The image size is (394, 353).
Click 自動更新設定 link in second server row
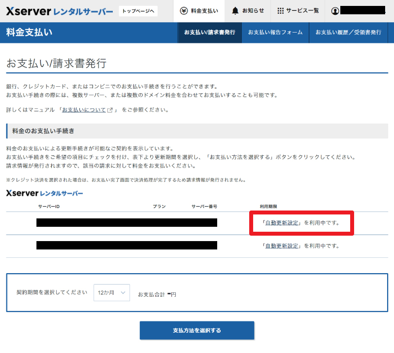[x=282, y=246]
